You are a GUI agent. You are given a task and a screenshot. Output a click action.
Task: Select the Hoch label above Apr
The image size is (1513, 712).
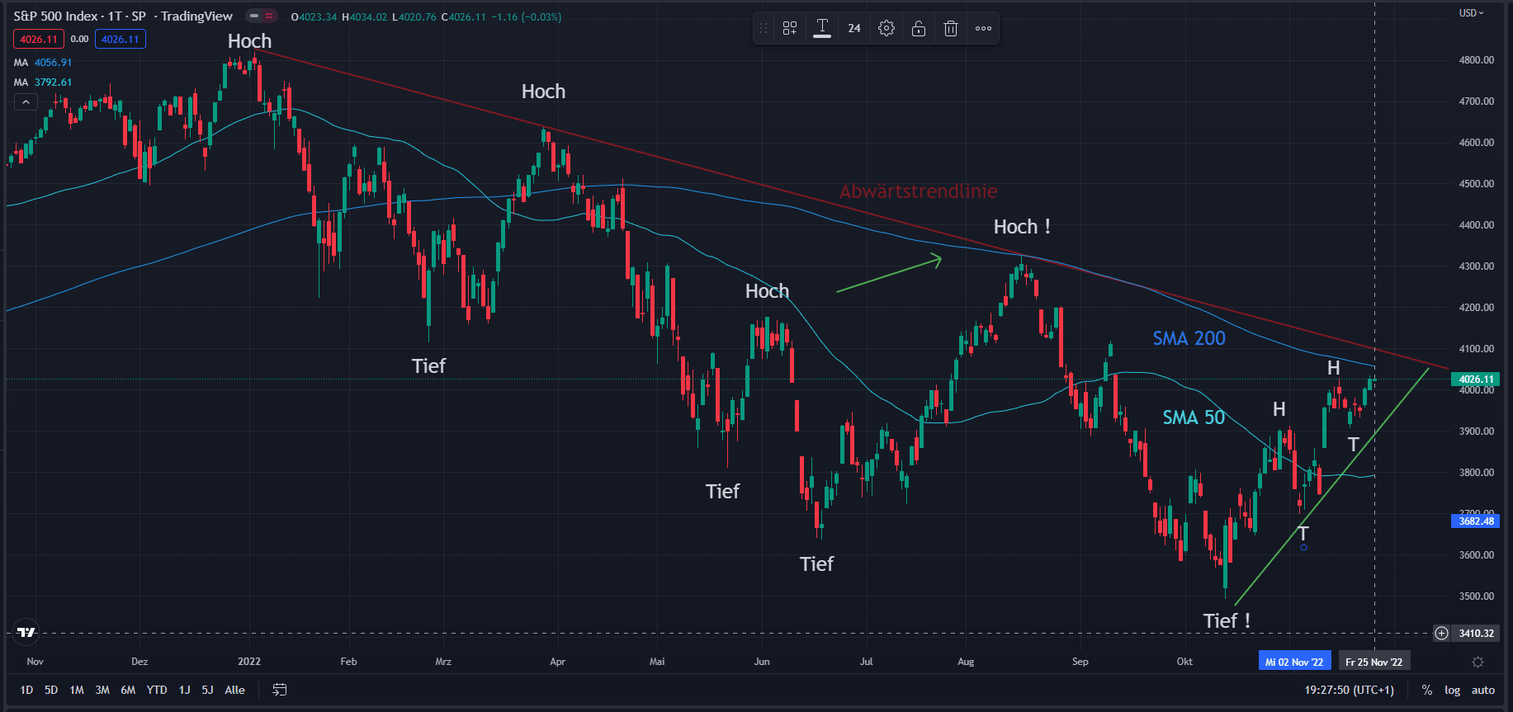click(543, 92)
